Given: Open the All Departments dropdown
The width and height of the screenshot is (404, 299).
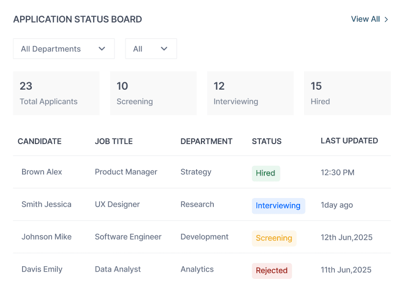Looking at the screenshot, I should [x=63, y=49].
